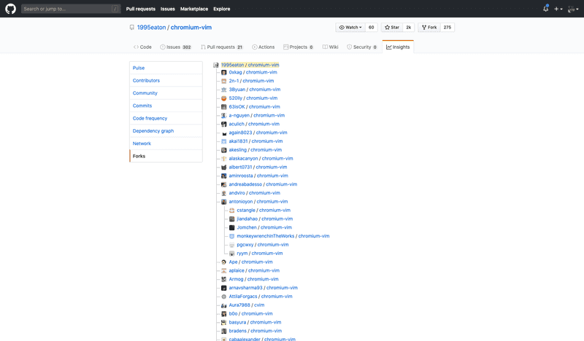
Task: Click the 1995eaton owner link in header
Action: click(x=151, y=28)
